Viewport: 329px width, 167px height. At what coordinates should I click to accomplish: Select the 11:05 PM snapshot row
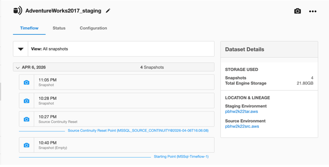117,82
